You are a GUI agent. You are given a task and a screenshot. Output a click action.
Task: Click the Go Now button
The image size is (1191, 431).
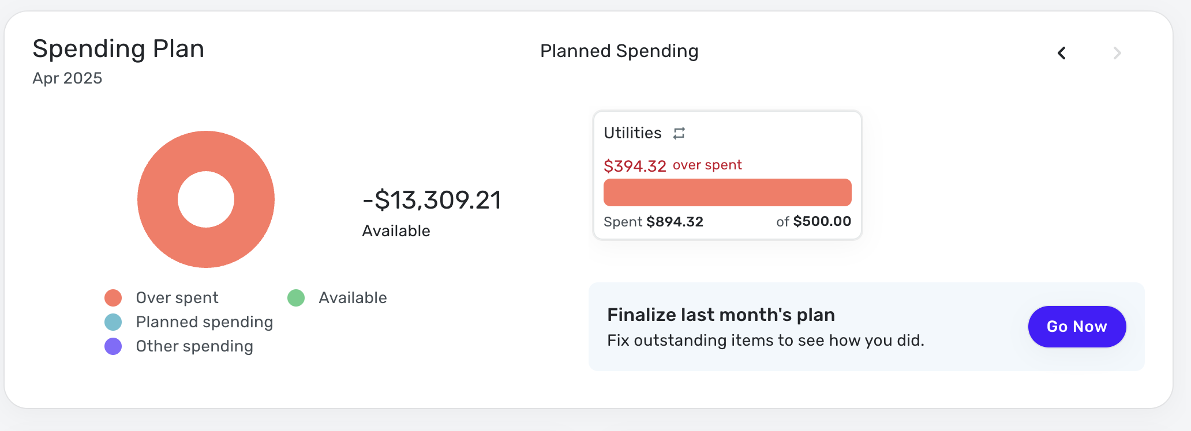pos(1077,327)
